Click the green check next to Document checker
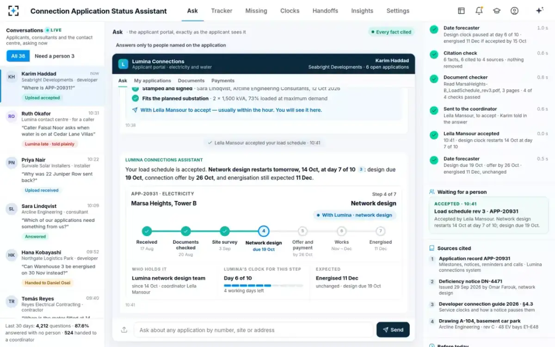 click(x=434, y=79)
